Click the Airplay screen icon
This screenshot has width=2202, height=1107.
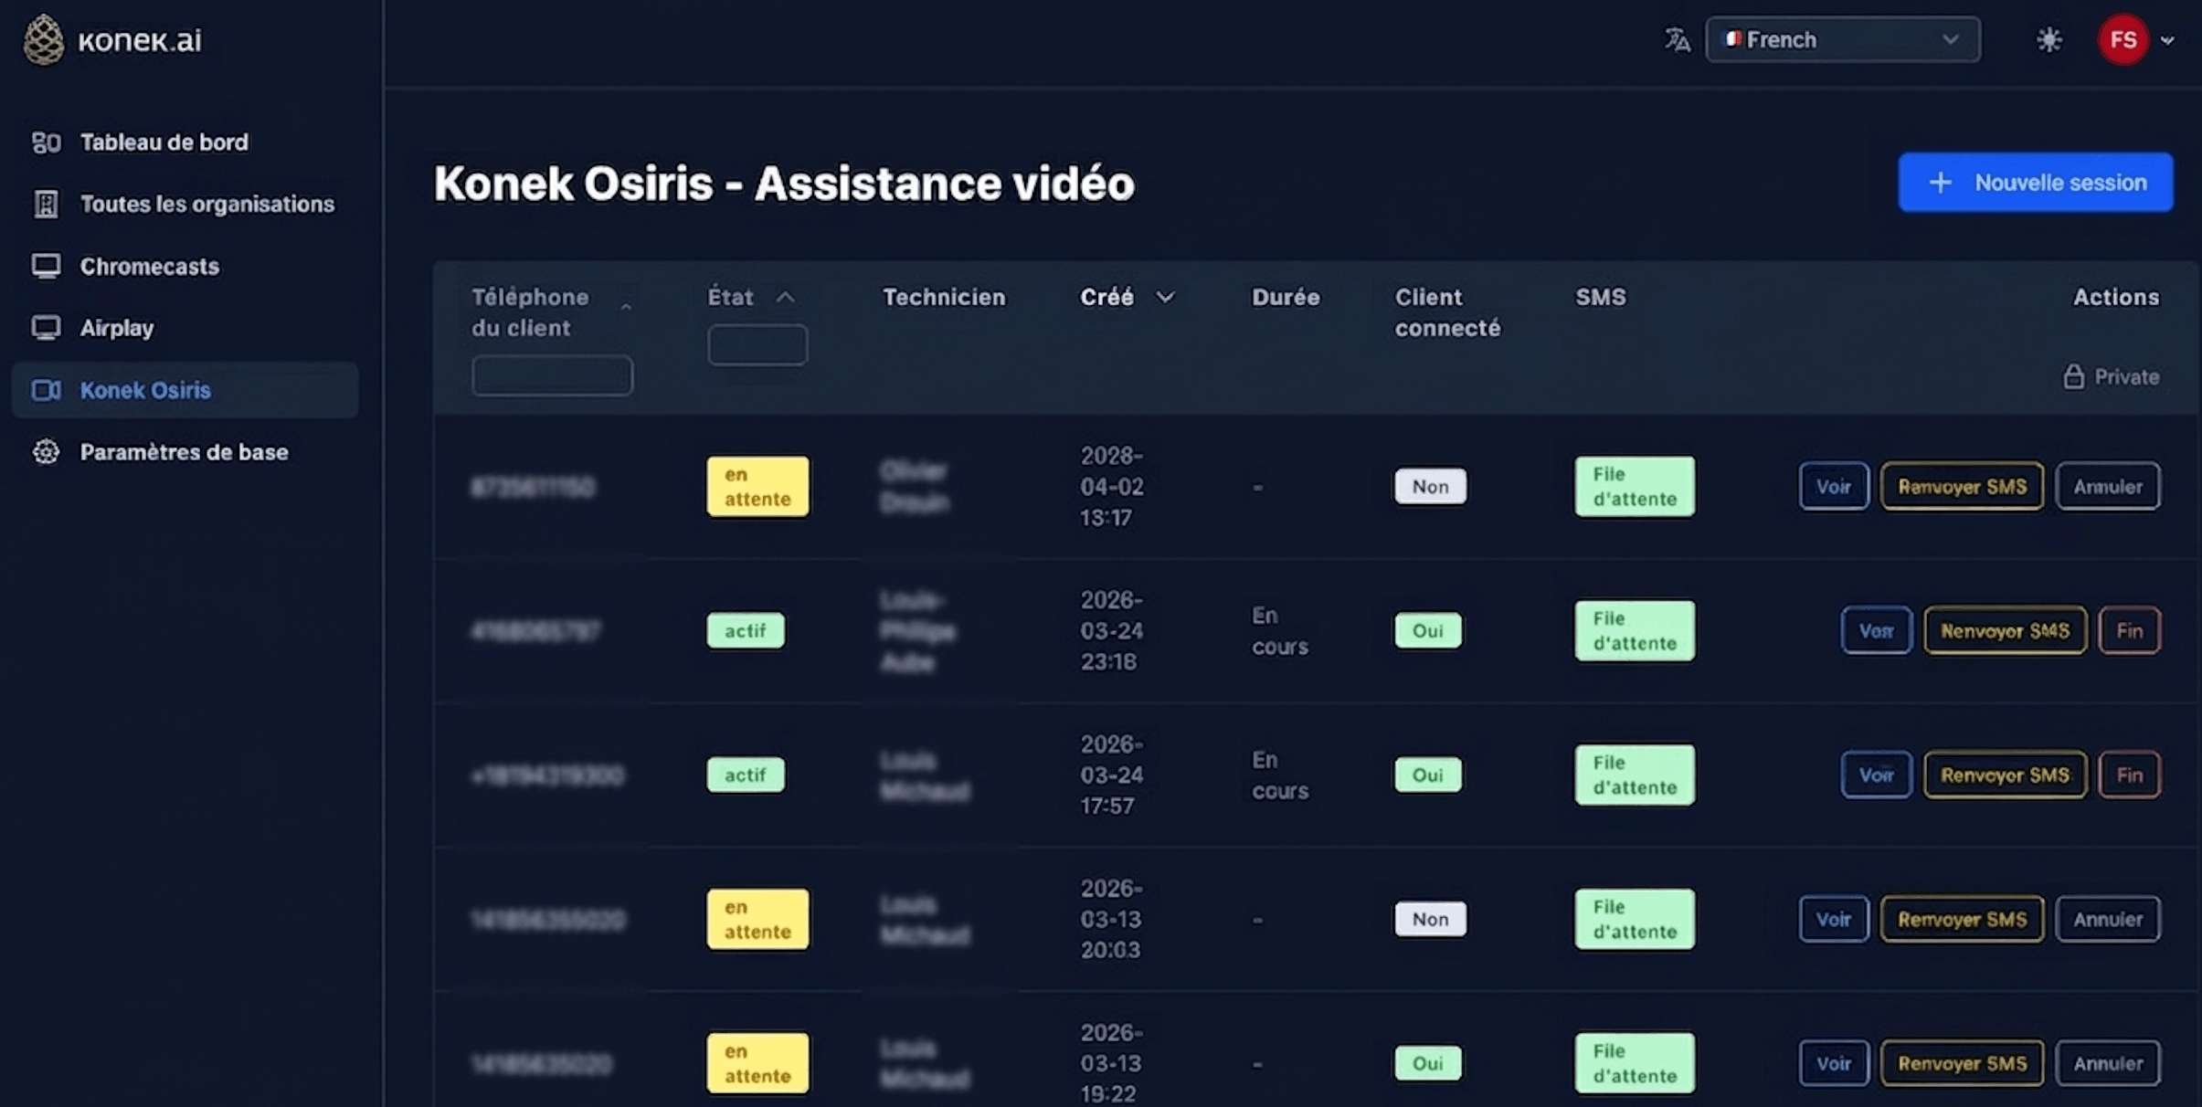click(46, 328)
